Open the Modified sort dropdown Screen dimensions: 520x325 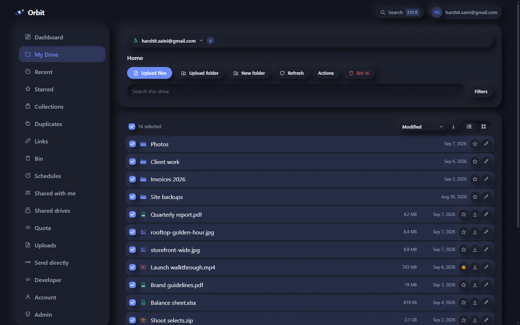[422, 127]
